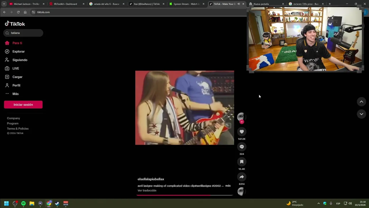Pause the Avril Lavigne video
The height and width of the screenshot is (208, 369).
pos(184,108)
